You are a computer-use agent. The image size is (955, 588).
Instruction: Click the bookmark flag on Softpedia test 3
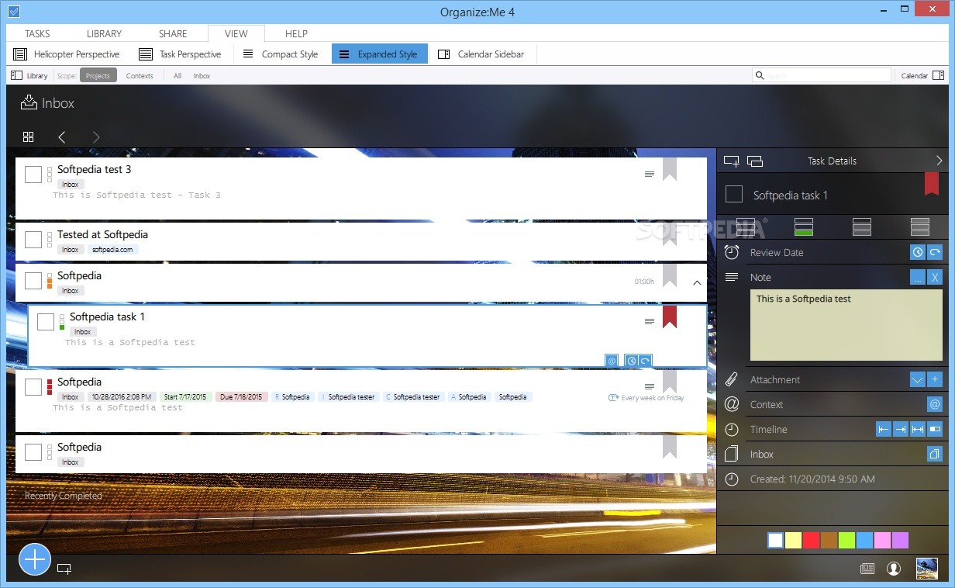point(670,169)
